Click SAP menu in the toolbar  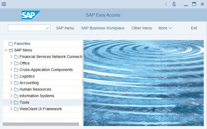(65, 28)
